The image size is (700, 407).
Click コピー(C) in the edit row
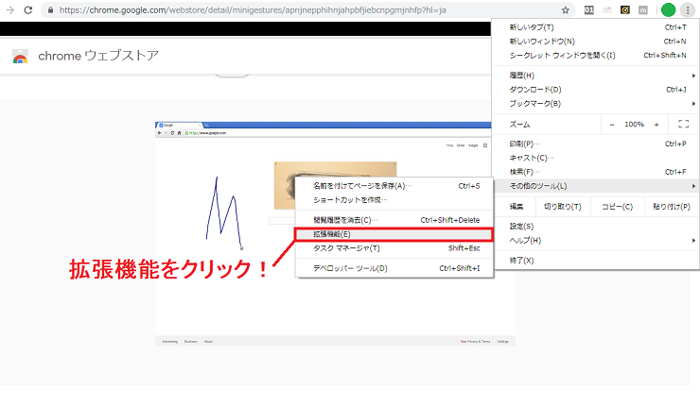tap(618, 207)
